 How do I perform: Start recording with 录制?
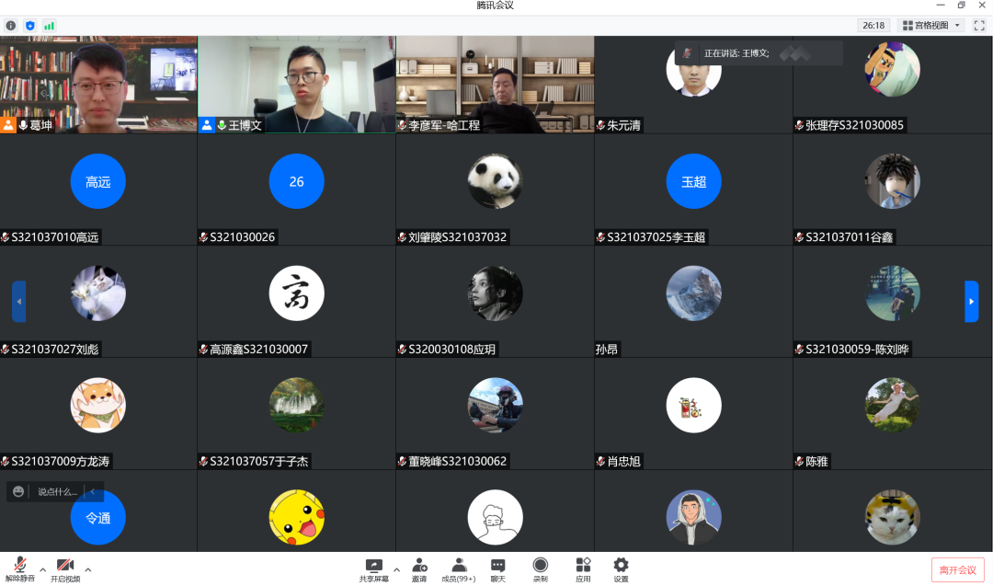click(x=541, y=569)
